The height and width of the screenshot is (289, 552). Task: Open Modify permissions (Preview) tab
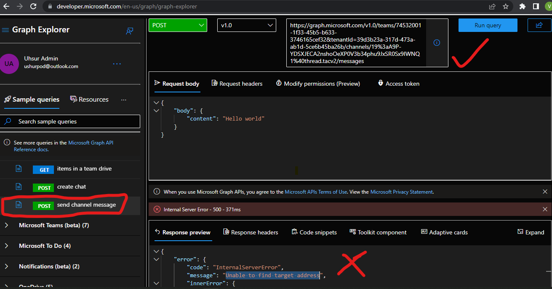pos(318,84)
